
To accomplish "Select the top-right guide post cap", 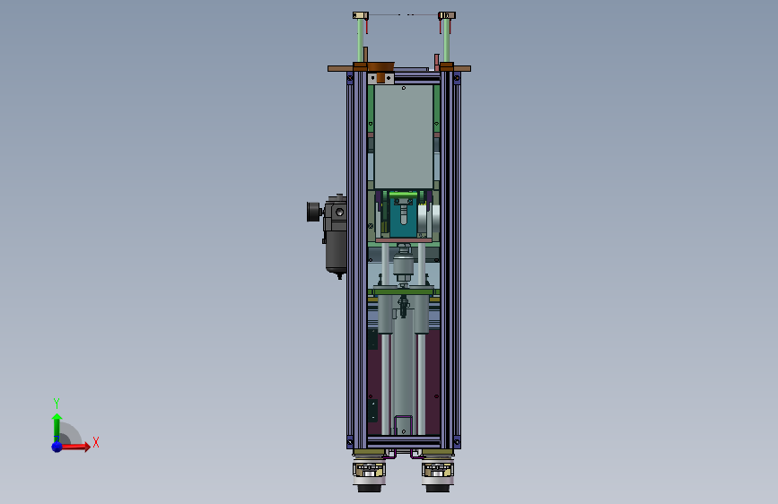I will pos(447,15).
